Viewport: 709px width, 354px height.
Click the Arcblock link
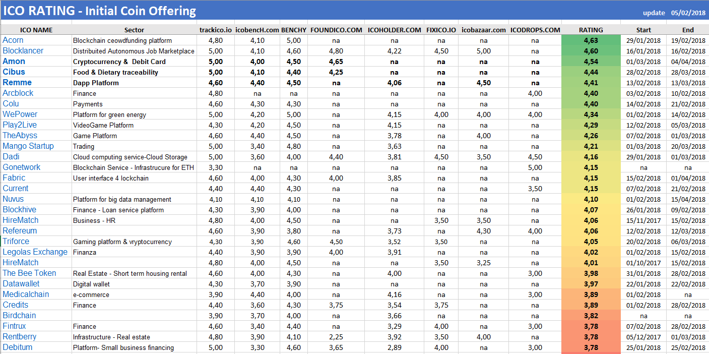(18, 93)
